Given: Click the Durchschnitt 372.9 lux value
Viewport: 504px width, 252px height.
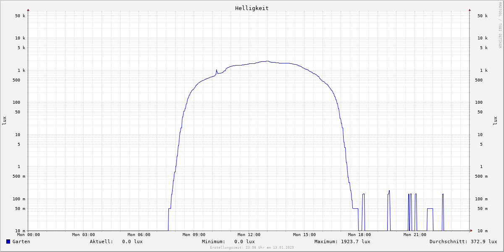Looking at the screenshot, I should 484,241.
